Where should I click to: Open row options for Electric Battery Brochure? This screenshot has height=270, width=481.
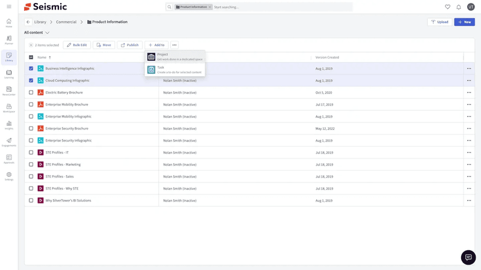point(469,92)
